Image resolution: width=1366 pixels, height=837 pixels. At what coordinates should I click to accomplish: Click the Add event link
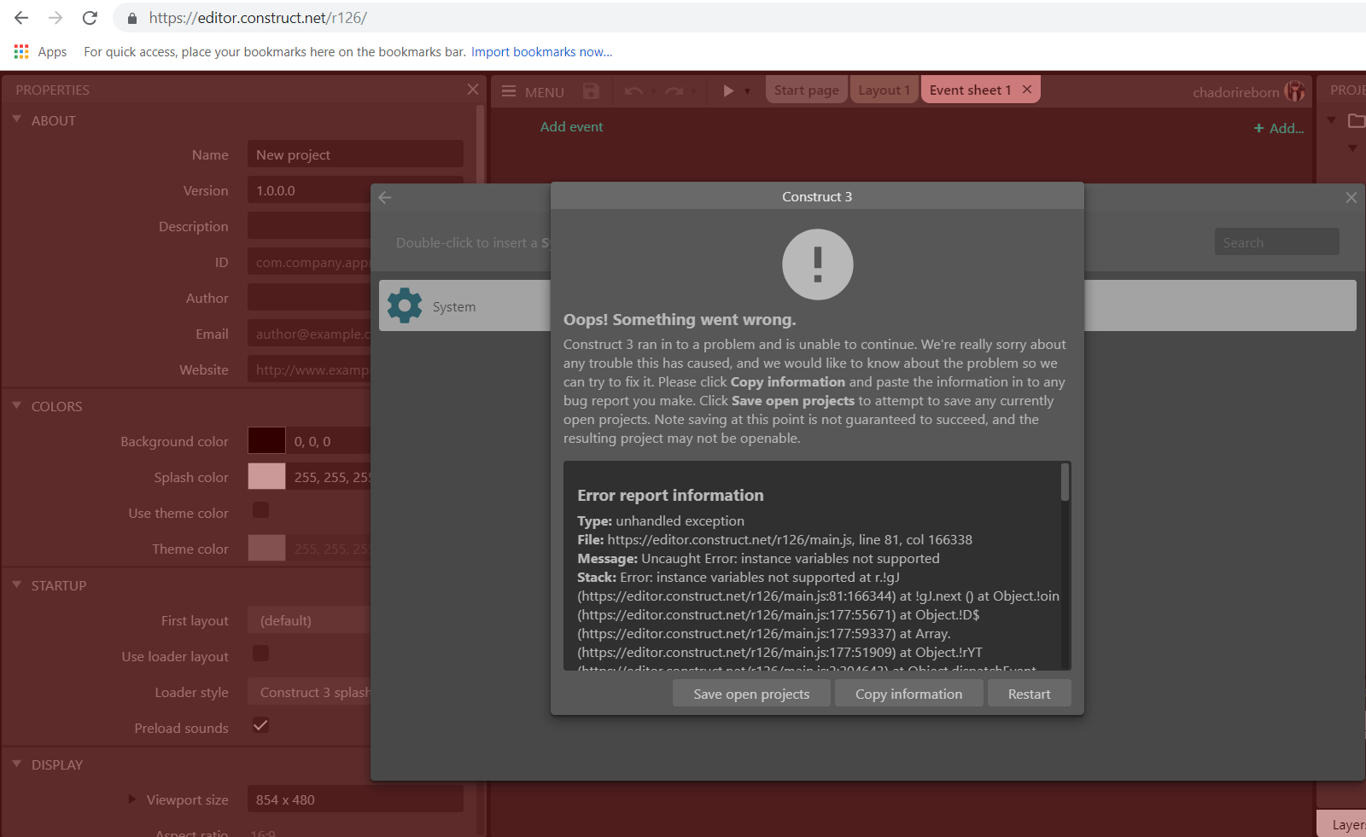coord(571,126)
